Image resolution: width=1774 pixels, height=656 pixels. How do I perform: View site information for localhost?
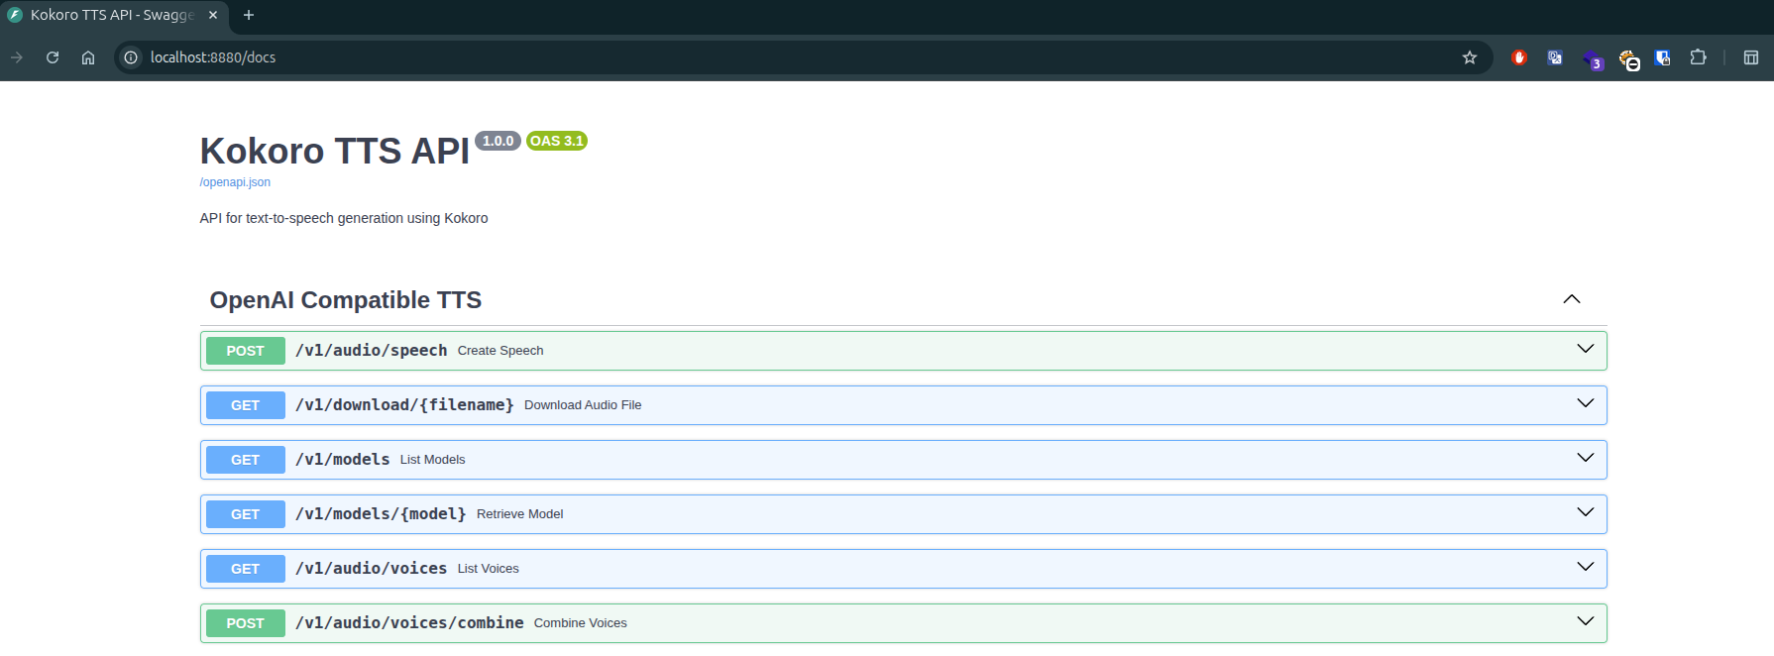pyautogui.click(x=131, y=57)
